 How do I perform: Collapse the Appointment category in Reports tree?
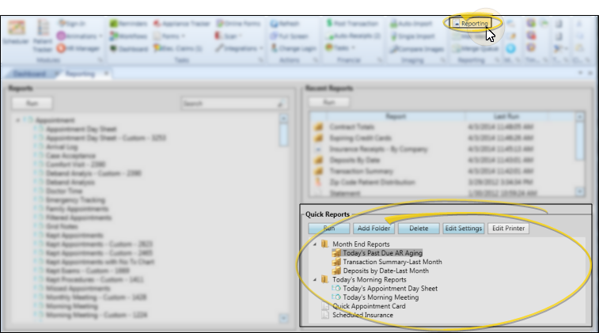point(17,119)
